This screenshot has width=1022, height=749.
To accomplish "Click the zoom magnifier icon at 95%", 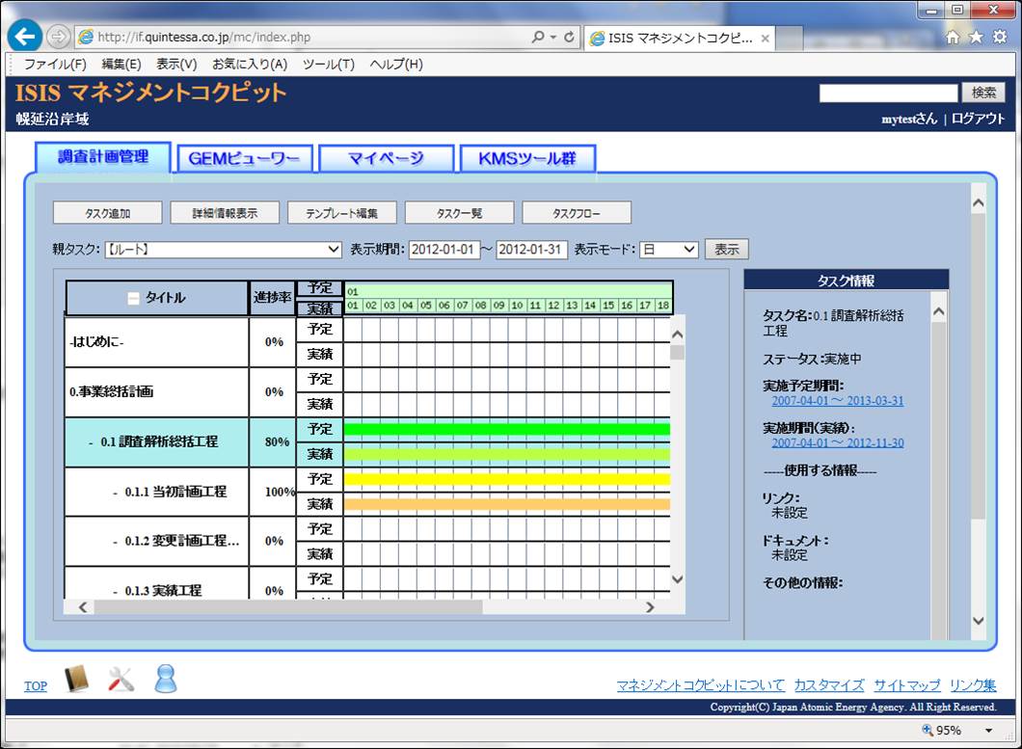I will [x=927, y=730].
